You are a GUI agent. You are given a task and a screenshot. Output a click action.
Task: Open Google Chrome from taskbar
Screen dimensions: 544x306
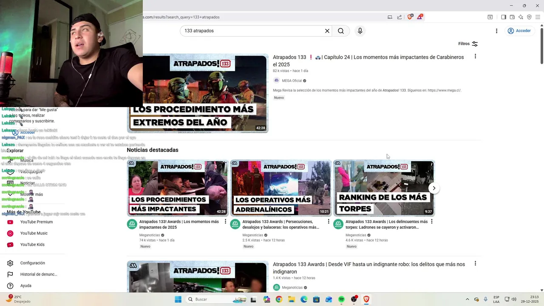pos(279,299)
